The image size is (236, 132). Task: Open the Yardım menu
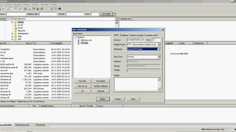pos(53,5)
